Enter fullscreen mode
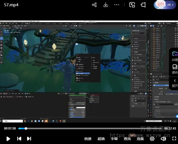178x144 pixels. tap(174, 138)
